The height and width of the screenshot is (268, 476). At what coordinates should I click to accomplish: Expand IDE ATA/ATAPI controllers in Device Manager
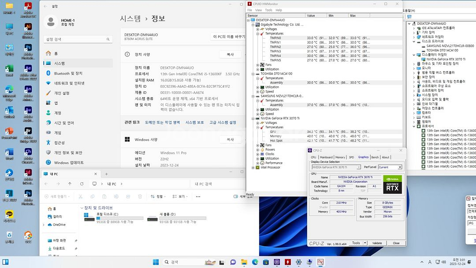[414, 28]
